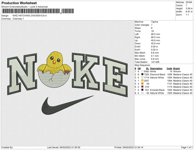Screen dimensions: 194x150
Task: Click the brown swatch next to 219
Action: tap(142, 87)
